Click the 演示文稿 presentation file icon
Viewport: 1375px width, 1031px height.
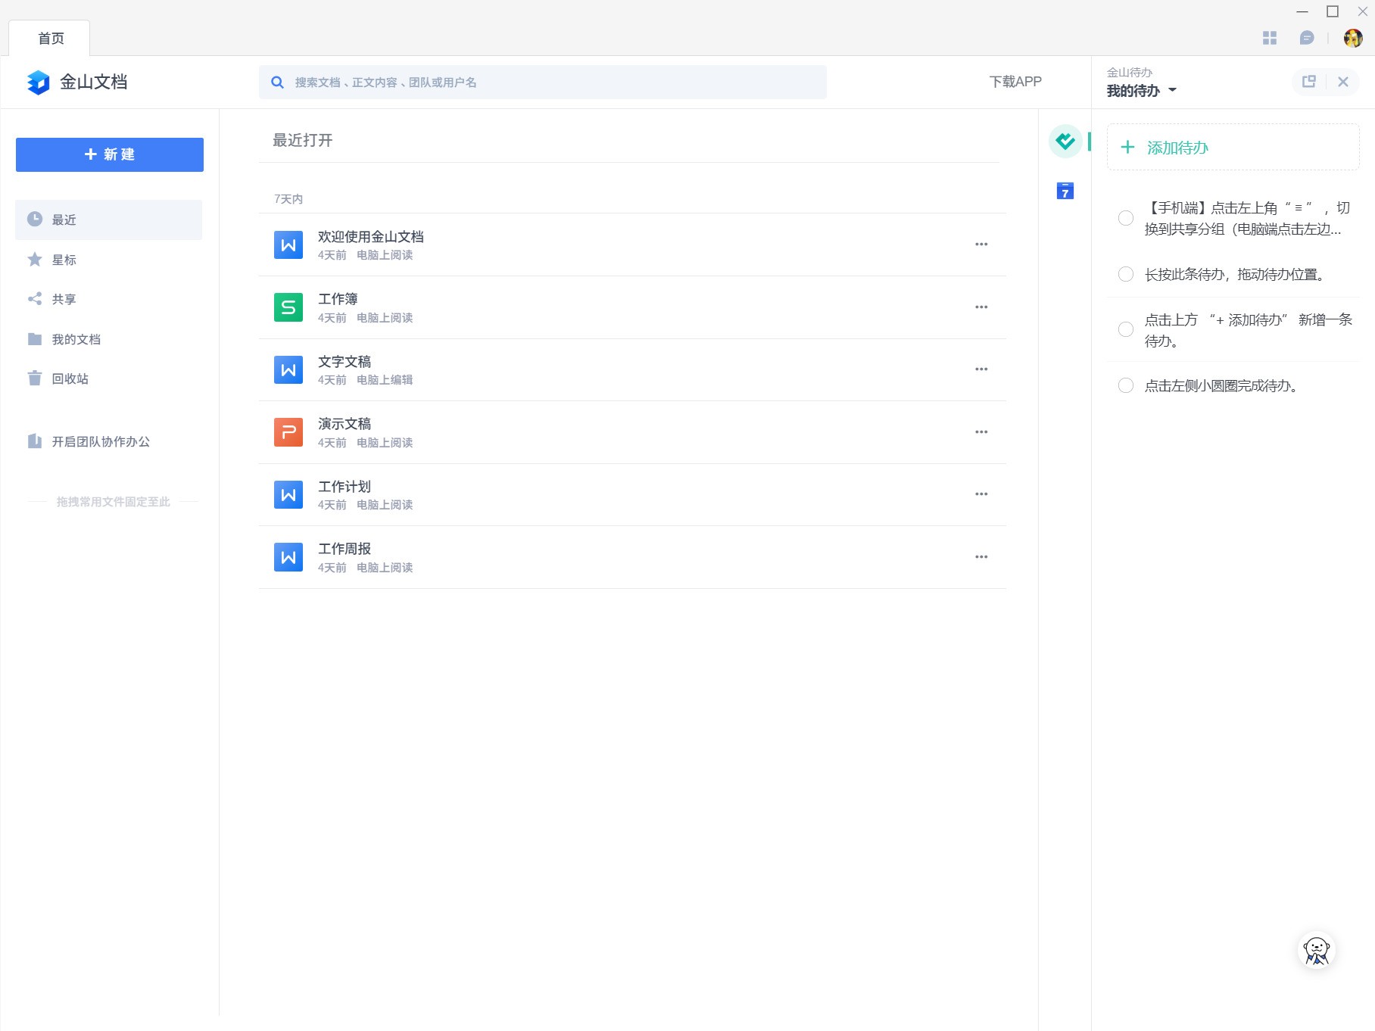288,432
